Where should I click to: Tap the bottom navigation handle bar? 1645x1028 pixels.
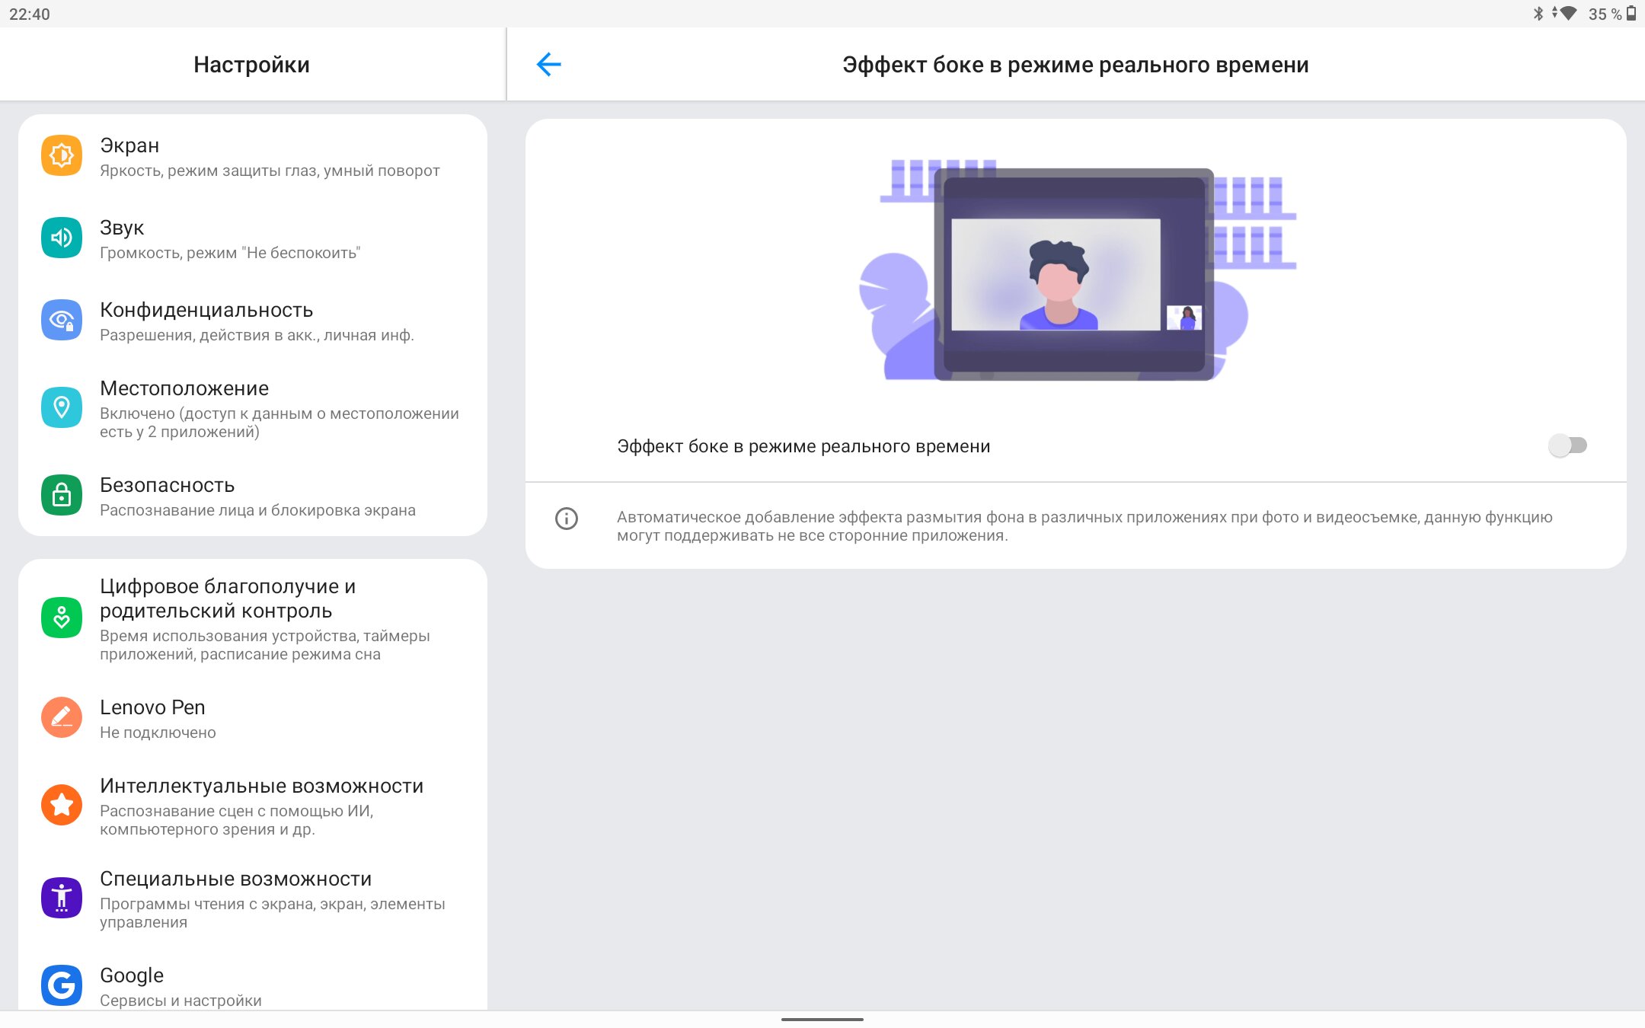[x=822, y=1019]
